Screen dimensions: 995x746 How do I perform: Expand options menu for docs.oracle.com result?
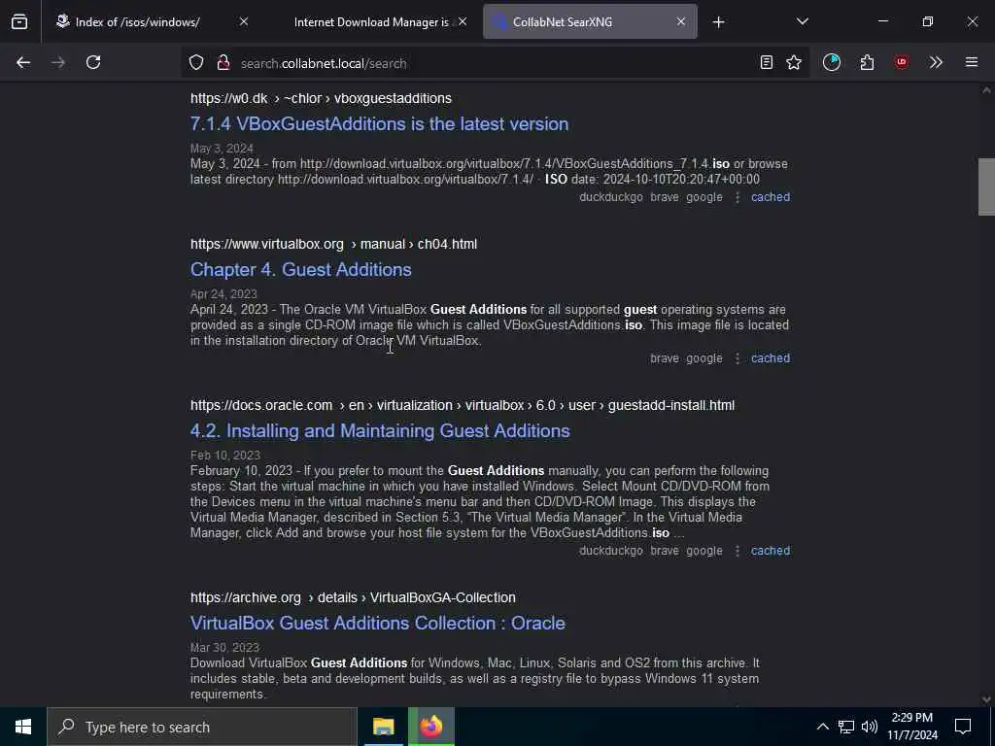(738, 551)
